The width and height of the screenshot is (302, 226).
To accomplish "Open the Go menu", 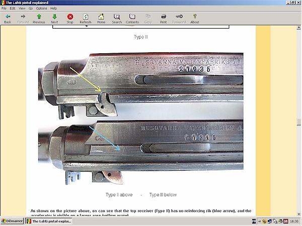I will point(31,8).
